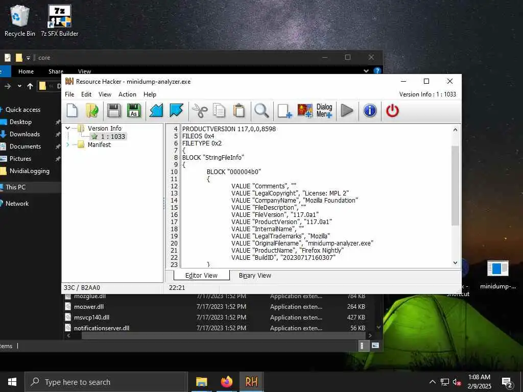The width and height of the screenshot is (523, 392).
Task: Open Downloads in Explorer sidebar
Action: 25,134
